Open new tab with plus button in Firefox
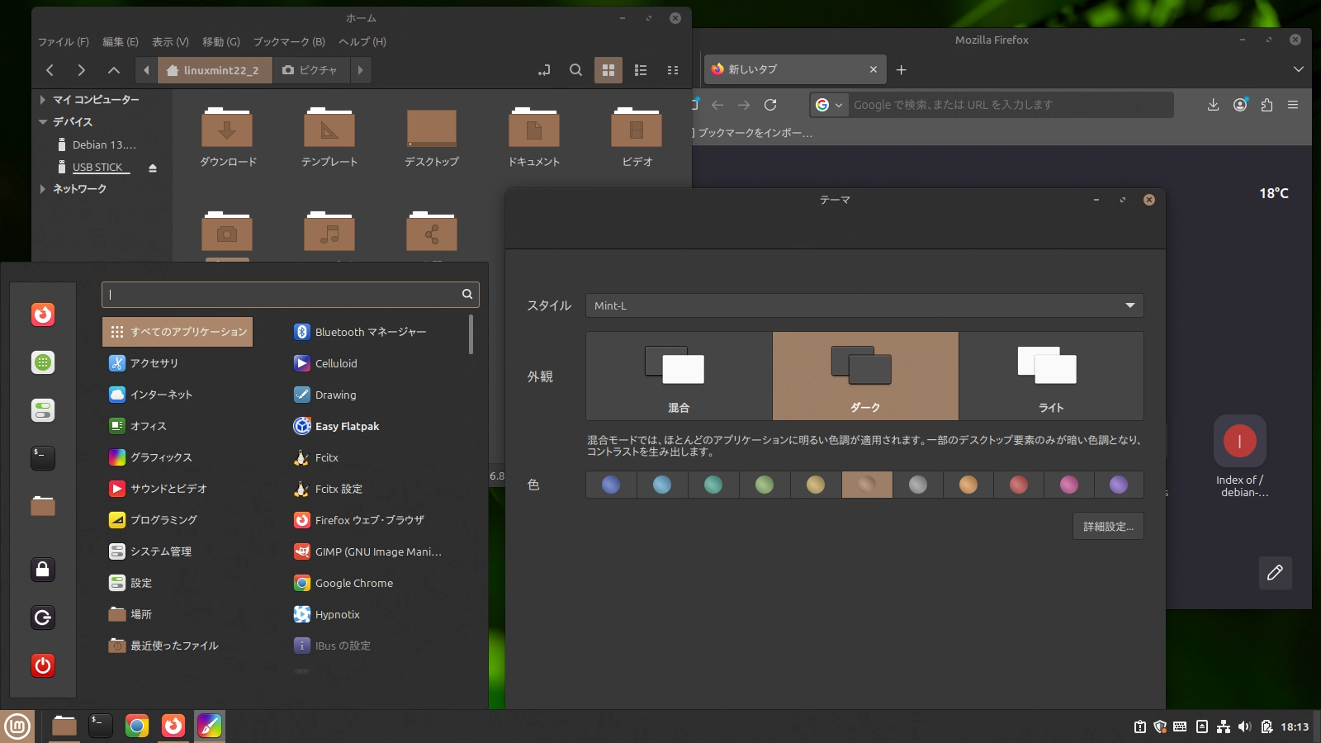The height and width of the screenshot is (743, 1321). 902,70
